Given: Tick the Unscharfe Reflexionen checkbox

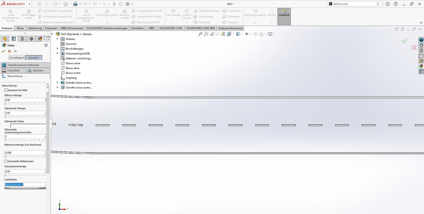Looking at the screenshot, I should click(6, 161).
